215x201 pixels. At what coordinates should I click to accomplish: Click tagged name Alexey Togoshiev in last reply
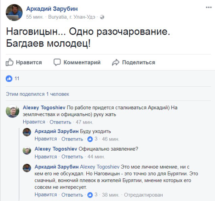(x=99, y=167)
